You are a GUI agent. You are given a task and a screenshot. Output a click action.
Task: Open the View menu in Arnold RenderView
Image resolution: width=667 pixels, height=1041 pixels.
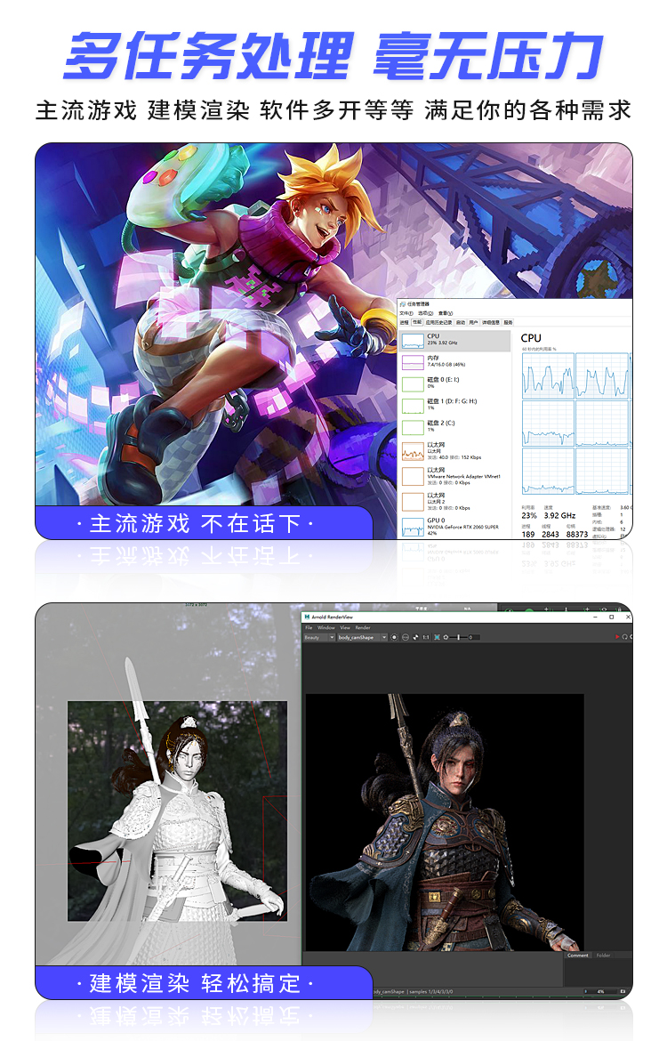tap(345, 627)
